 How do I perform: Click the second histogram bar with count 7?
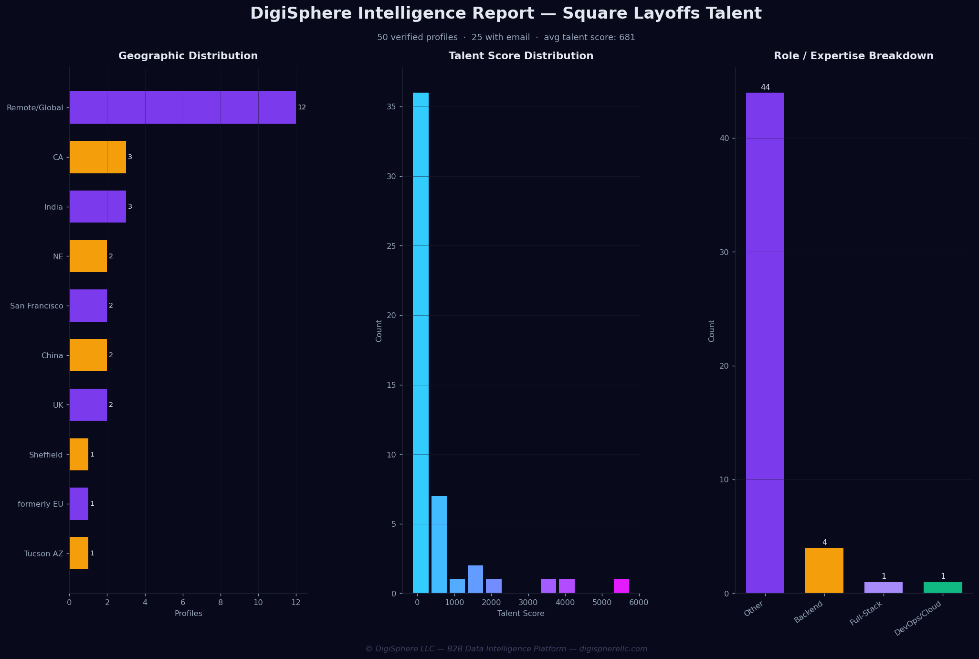tap(439, 545)
